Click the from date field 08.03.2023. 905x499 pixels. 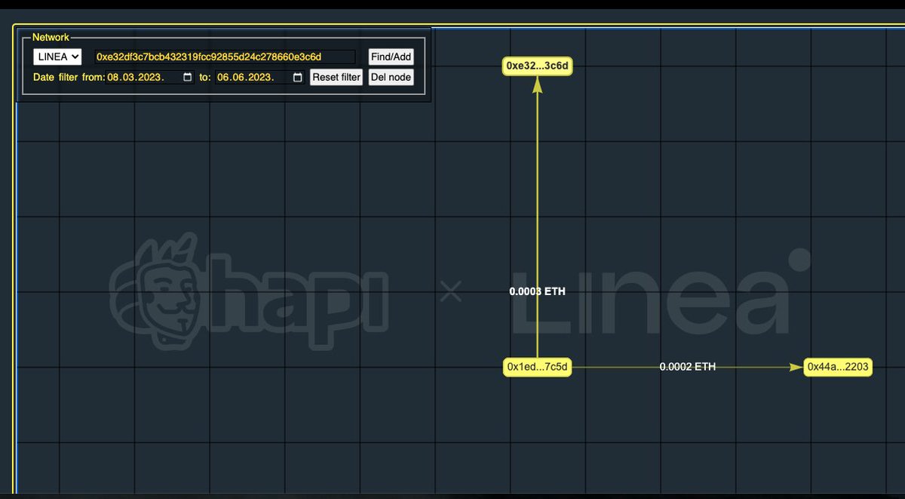pos(150,77)
